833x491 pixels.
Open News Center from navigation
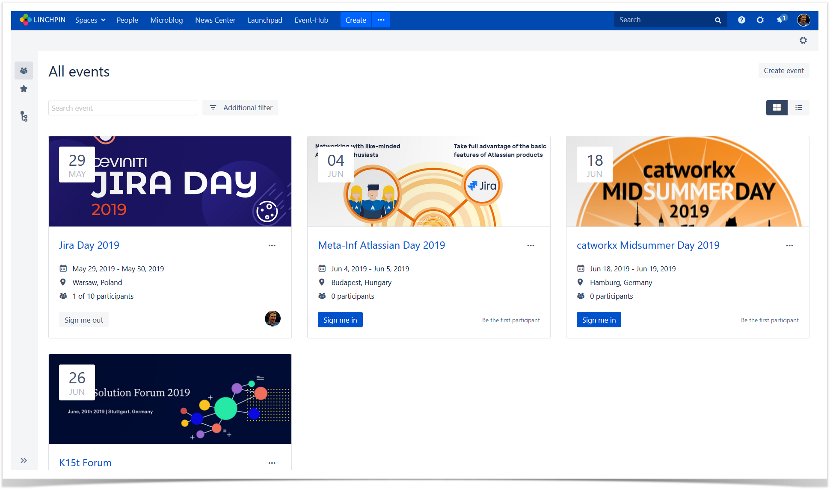pos(215,20)
